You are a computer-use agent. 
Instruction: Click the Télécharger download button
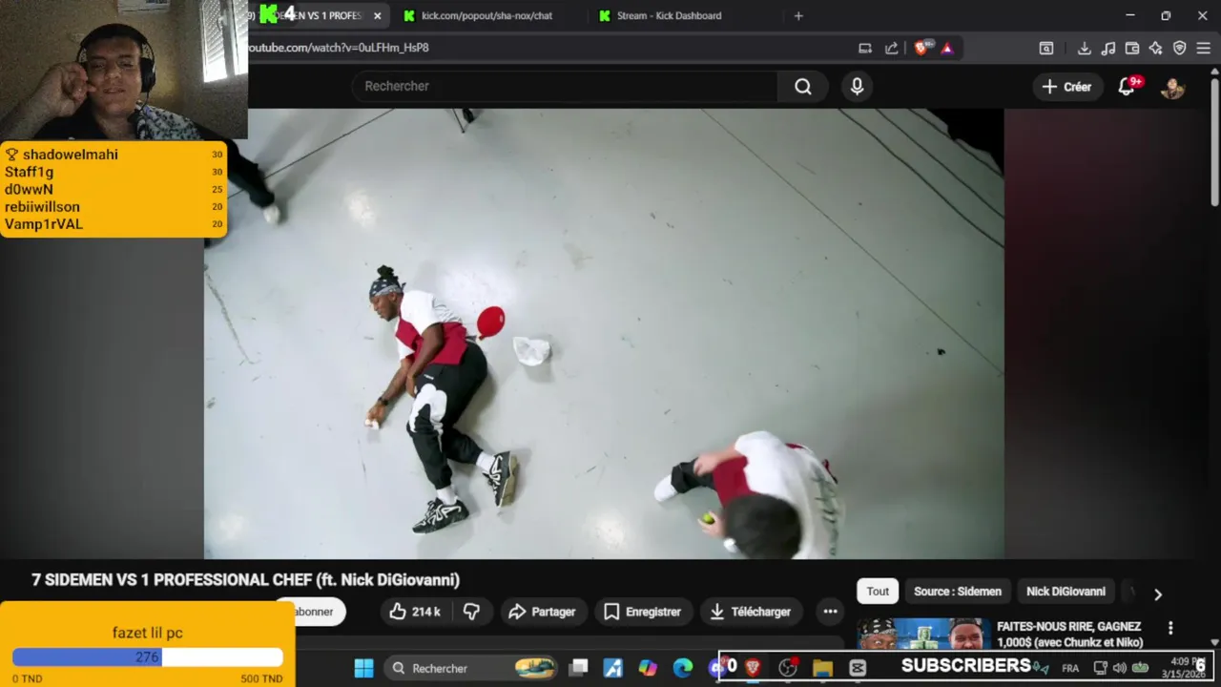750,612
